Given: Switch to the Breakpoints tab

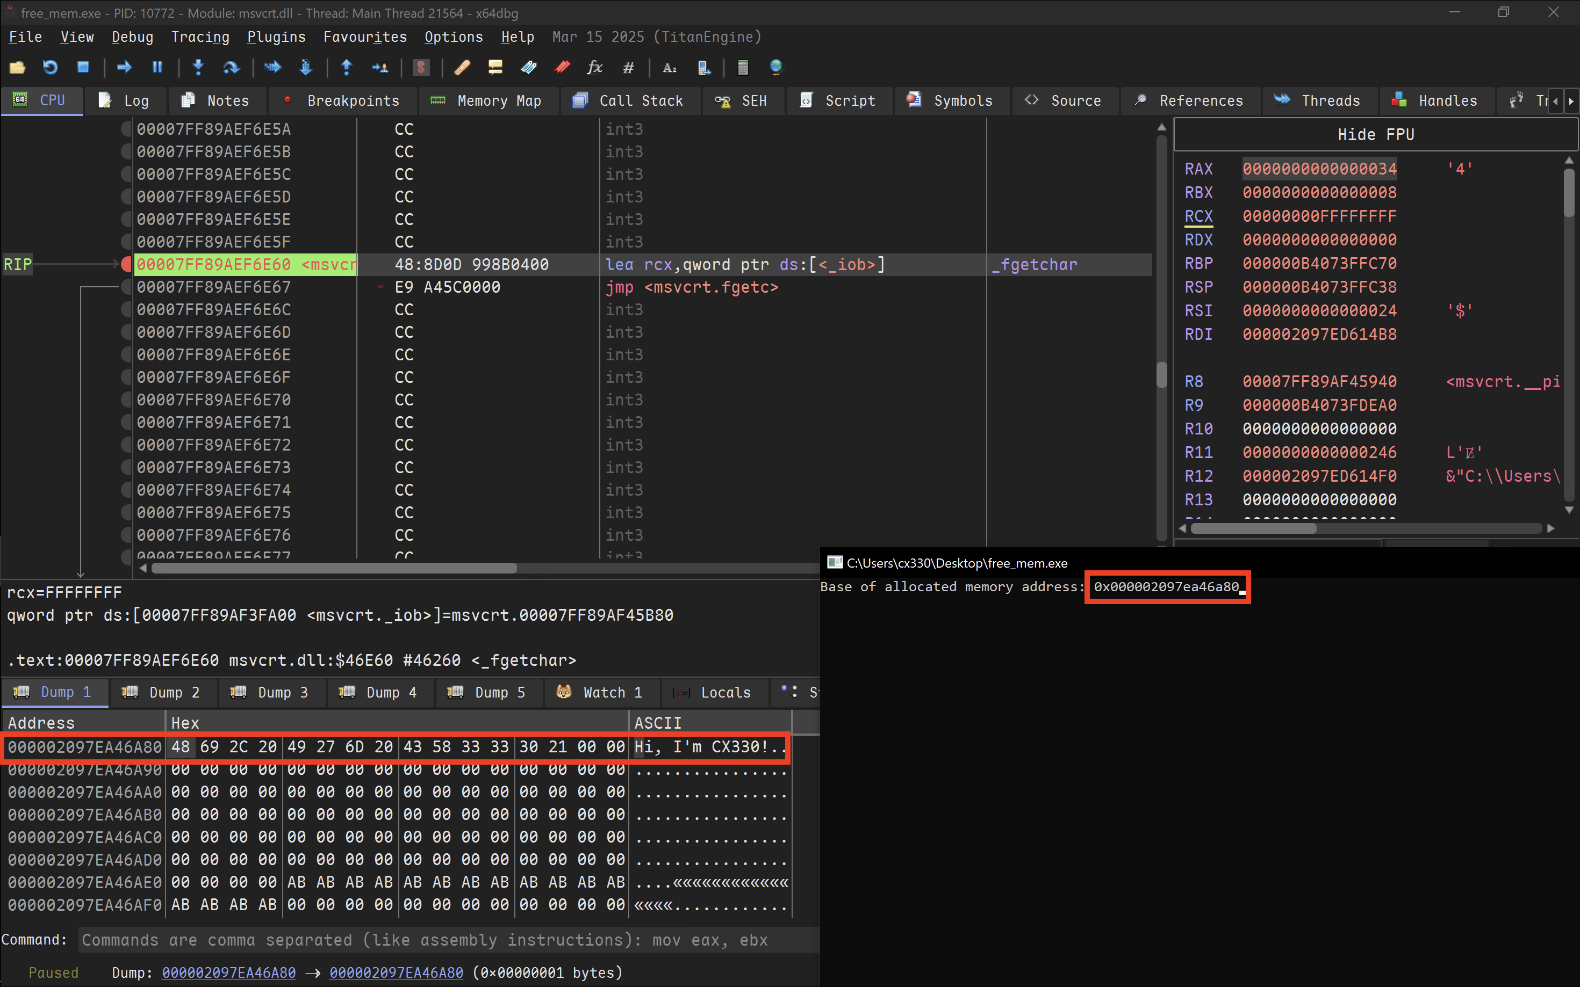Looking at the screenshot, I should pos(342,100).
